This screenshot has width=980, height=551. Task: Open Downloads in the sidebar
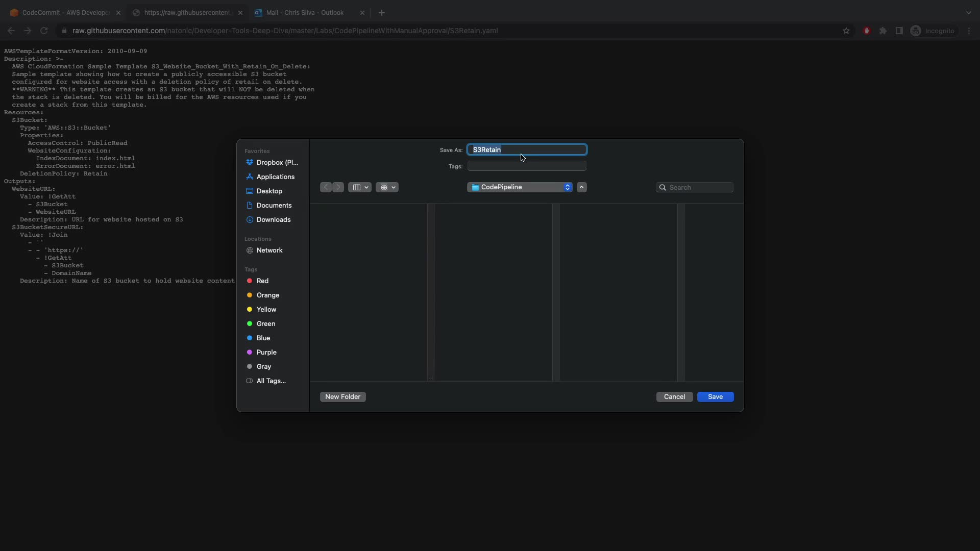pyautogui.click(x=273, y=219)
